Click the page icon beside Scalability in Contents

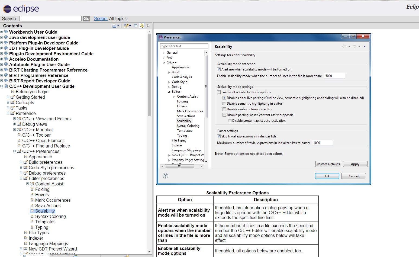tap(32, 211)
